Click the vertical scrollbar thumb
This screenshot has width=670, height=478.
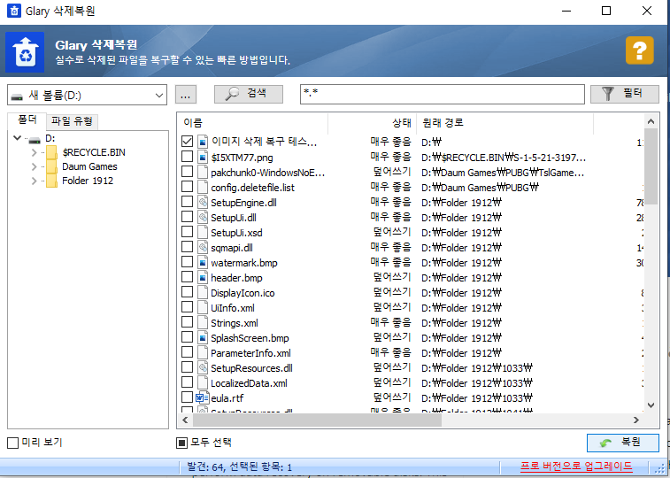[x=651, y=166]
